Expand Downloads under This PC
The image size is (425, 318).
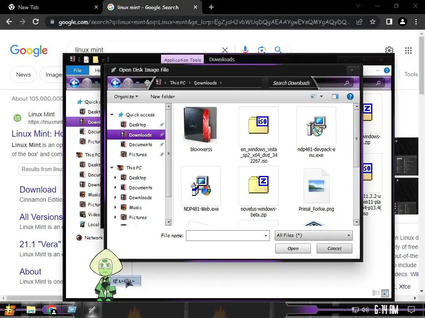tap(115, 198)
